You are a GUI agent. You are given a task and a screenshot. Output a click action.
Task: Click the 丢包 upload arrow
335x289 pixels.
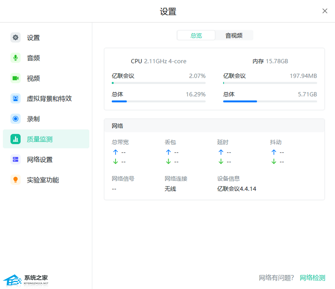pos(168,152)
